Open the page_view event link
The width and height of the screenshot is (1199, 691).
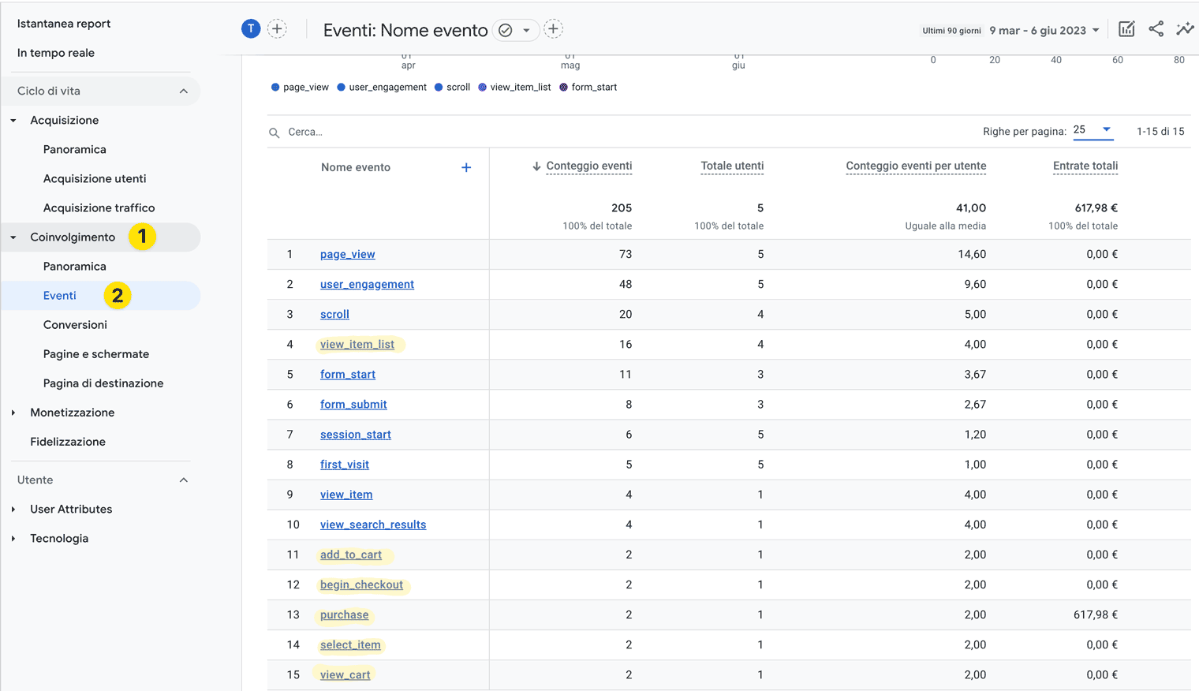[347, 254]
